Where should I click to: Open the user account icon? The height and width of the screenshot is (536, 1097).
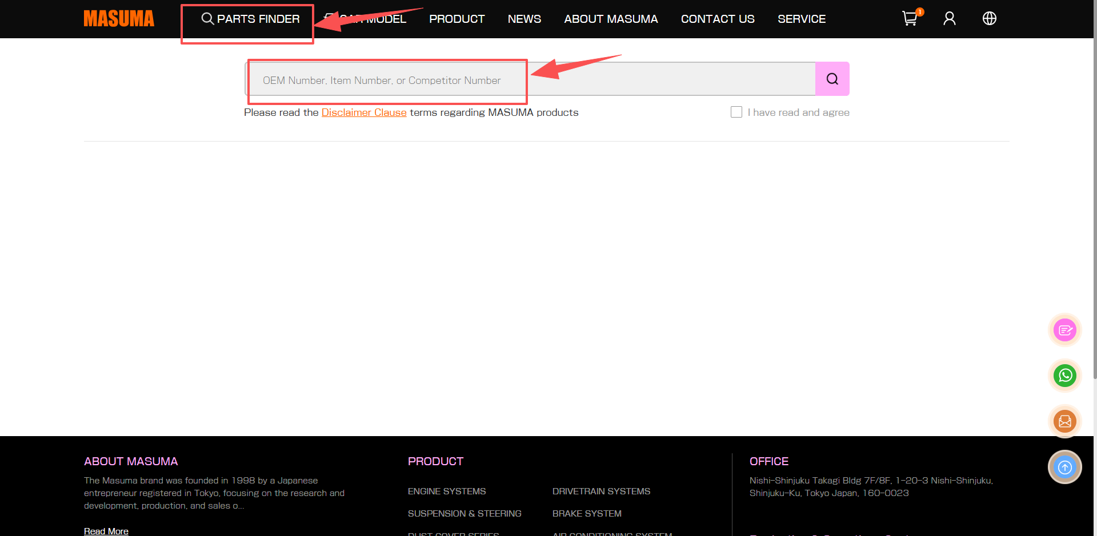click(x=950, y=19)
